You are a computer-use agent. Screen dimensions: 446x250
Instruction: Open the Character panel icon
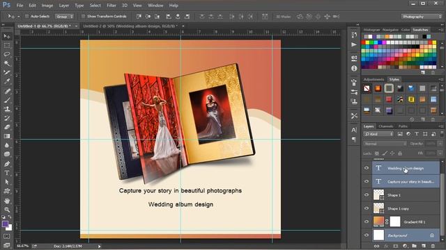(x=354, y=130)
